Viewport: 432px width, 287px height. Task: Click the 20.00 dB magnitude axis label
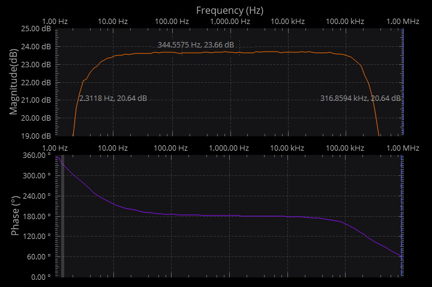click(x=36, y=118)
